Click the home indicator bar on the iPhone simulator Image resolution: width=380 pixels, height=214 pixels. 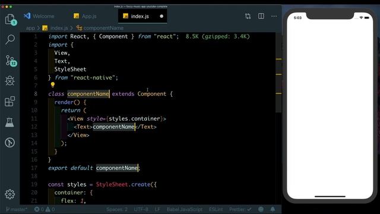[x=330, y=197]
